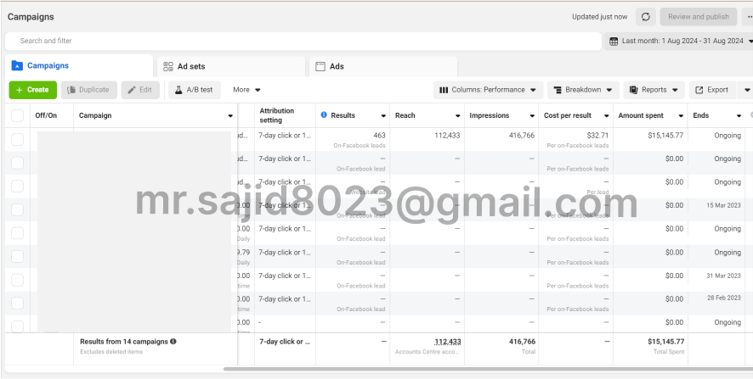This screenshot has height=379, width=753.
Task: Open the Reports menu
Action: click(x=654, y=90)
